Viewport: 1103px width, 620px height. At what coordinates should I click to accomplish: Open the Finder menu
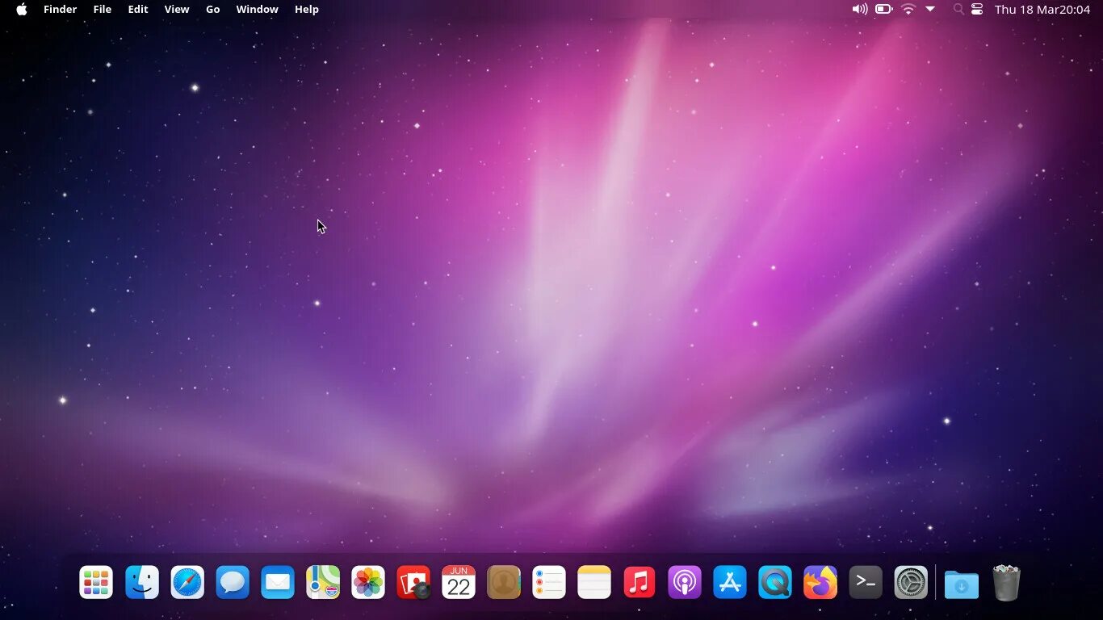pyautogui.click(x=60, y=9)
